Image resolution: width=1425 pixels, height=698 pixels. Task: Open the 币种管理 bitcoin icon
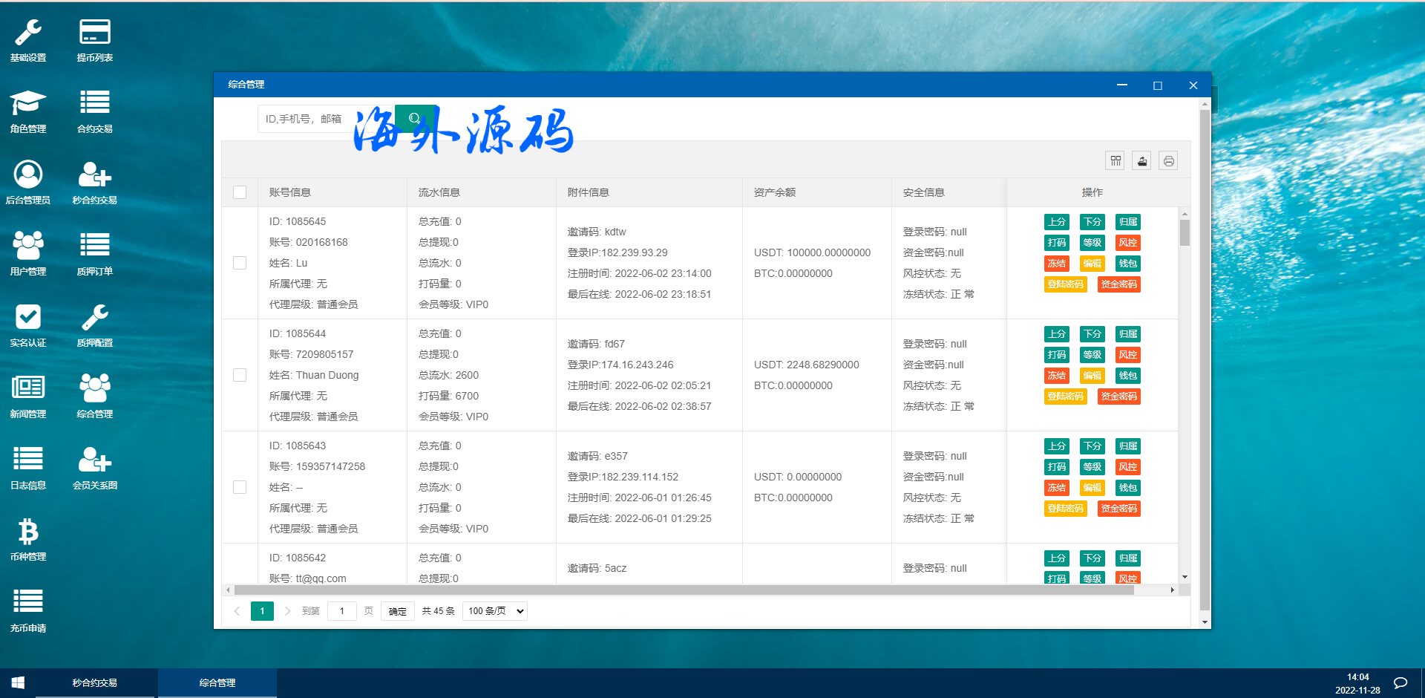click(28, 539)
